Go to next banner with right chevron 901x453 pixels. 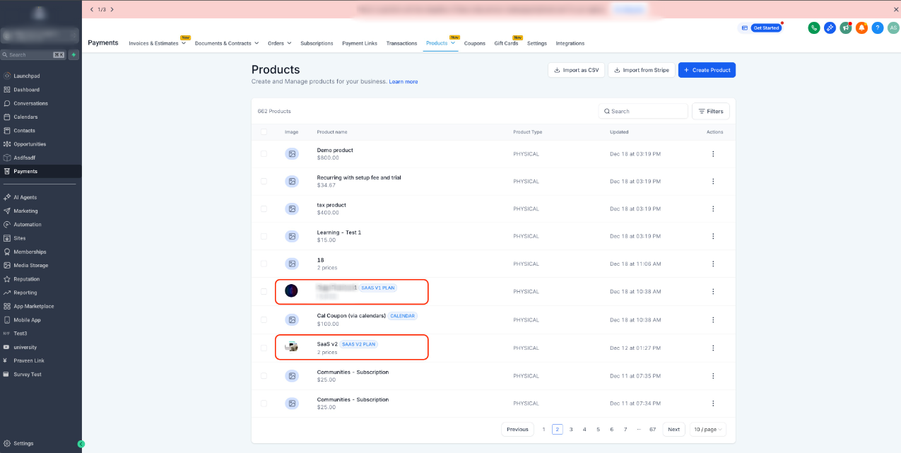(x=112, y=9)
